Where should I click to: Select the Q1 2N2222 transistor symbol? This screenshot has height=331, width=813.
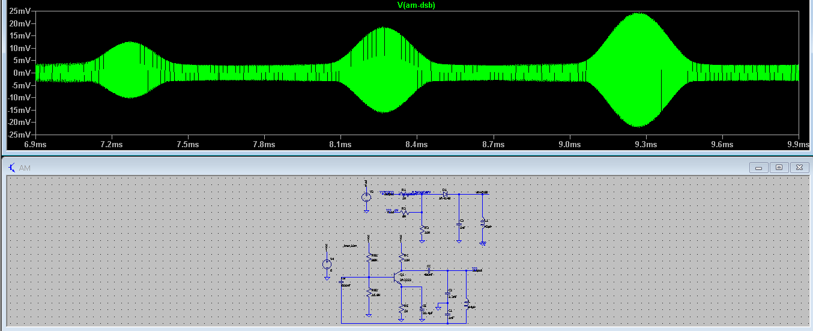(398, 277)
